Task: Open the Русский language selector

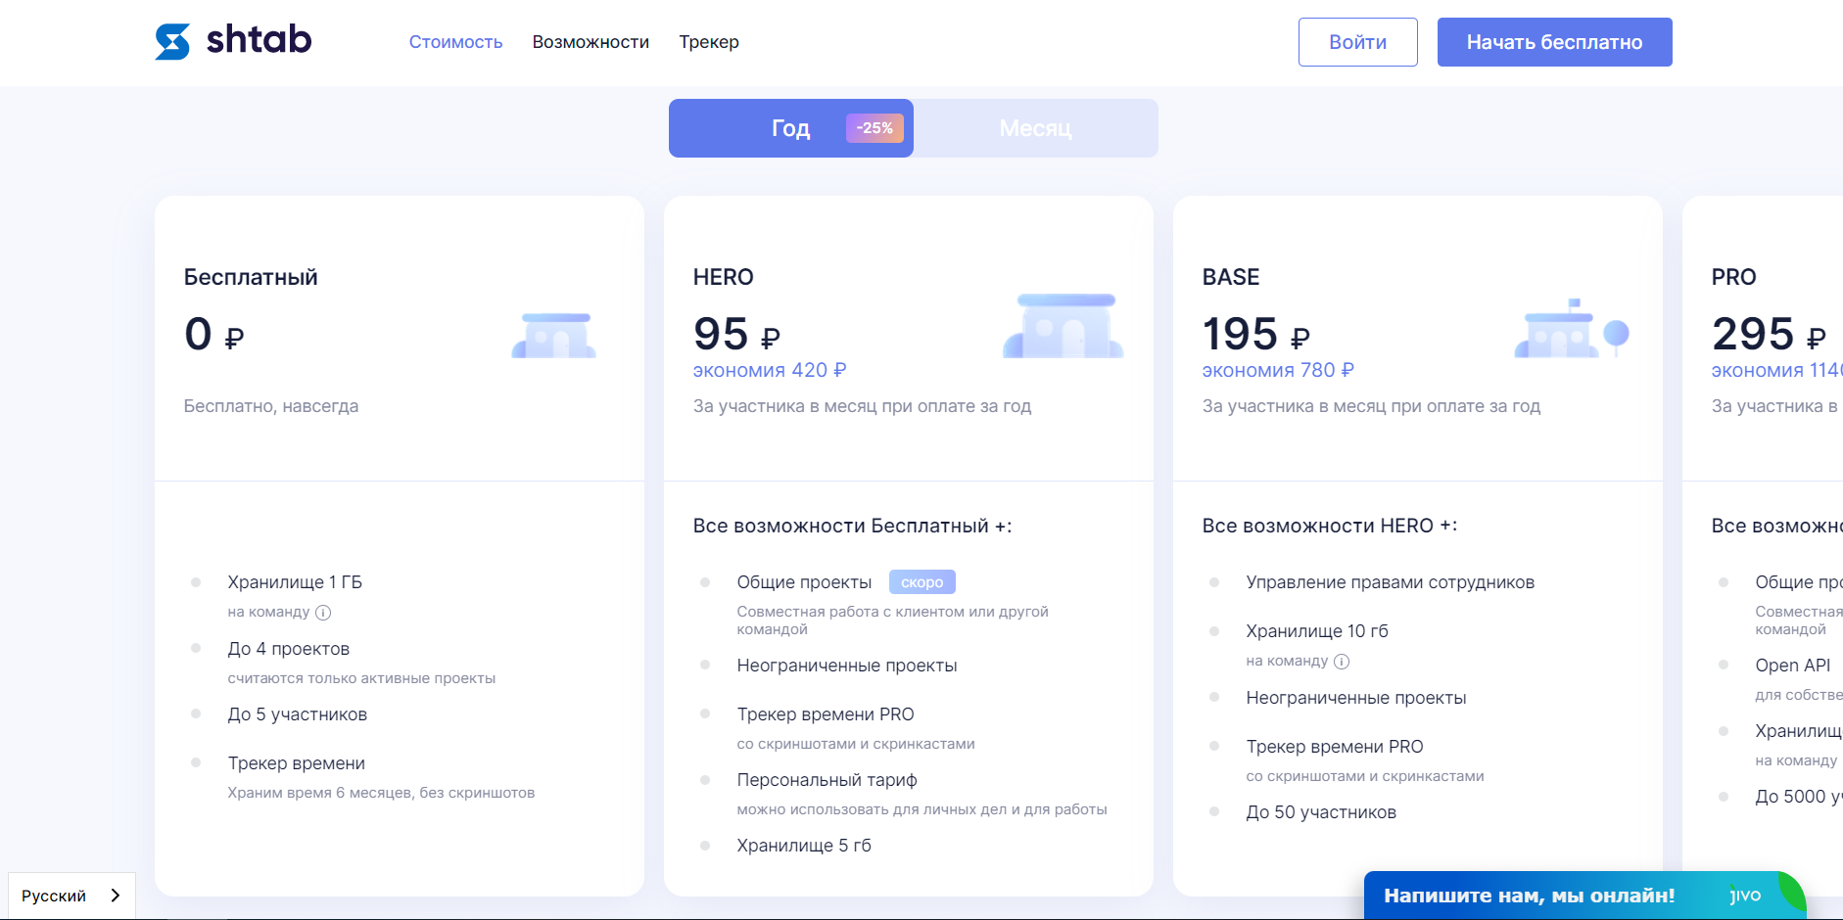Action: point(55,896)
